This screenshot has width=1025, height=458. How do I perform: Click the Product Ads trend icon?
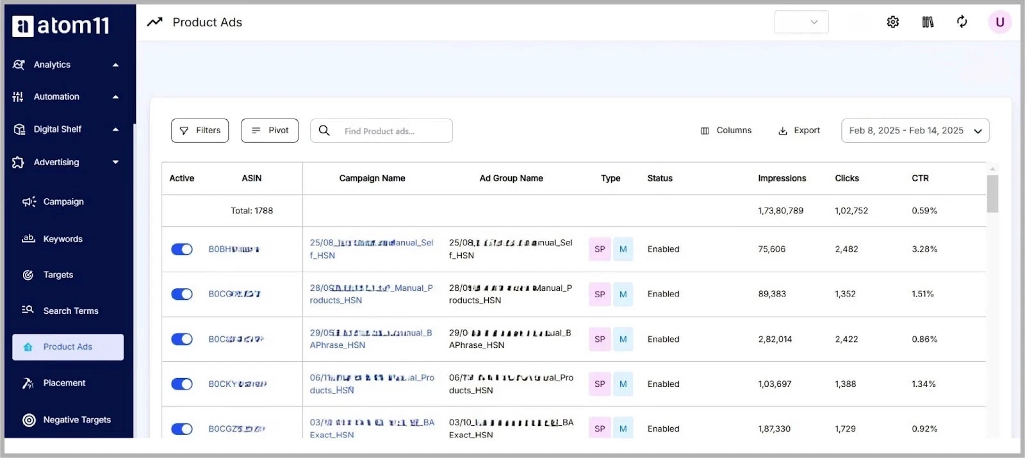coord(154,22)
